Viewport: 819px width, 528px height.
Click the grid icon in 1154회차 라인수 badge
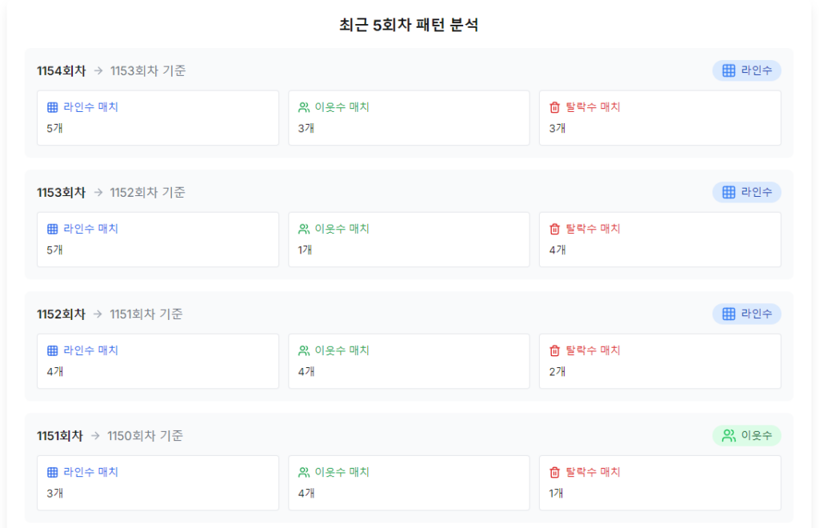point(729,70)
